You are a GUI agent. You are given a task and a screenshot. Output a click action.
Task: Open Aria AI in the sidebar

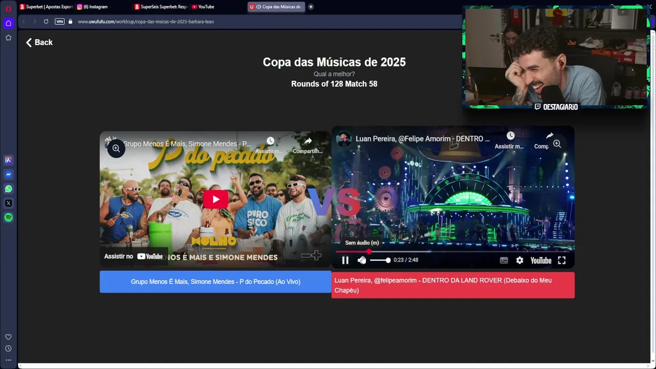tap(8, 160)
